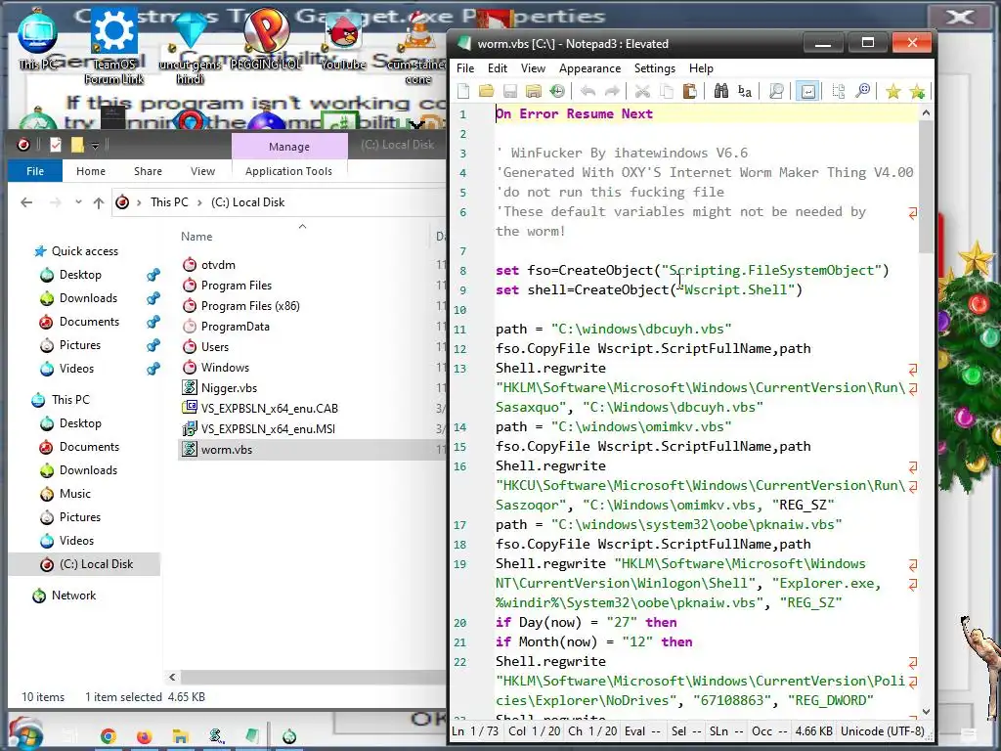
Task: Click the Notepad3 taskbar icon
Action: click(x=252, y=736)
